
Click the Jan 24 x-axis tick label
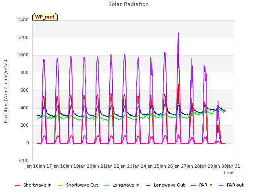(x=139, y=166)
